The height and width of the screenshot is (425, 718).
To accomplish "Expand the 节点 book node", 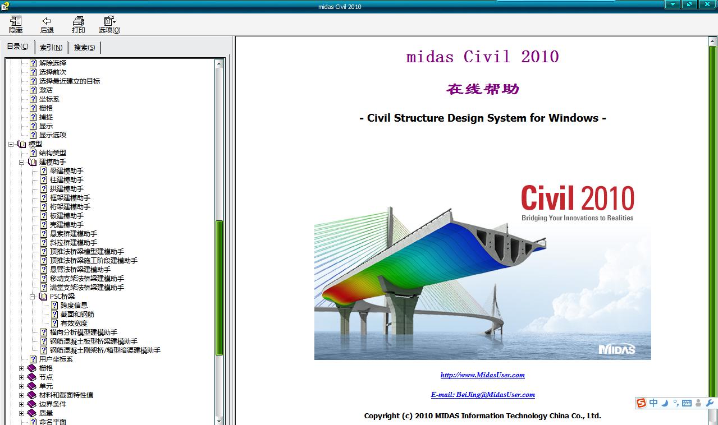I will (22, 377).
